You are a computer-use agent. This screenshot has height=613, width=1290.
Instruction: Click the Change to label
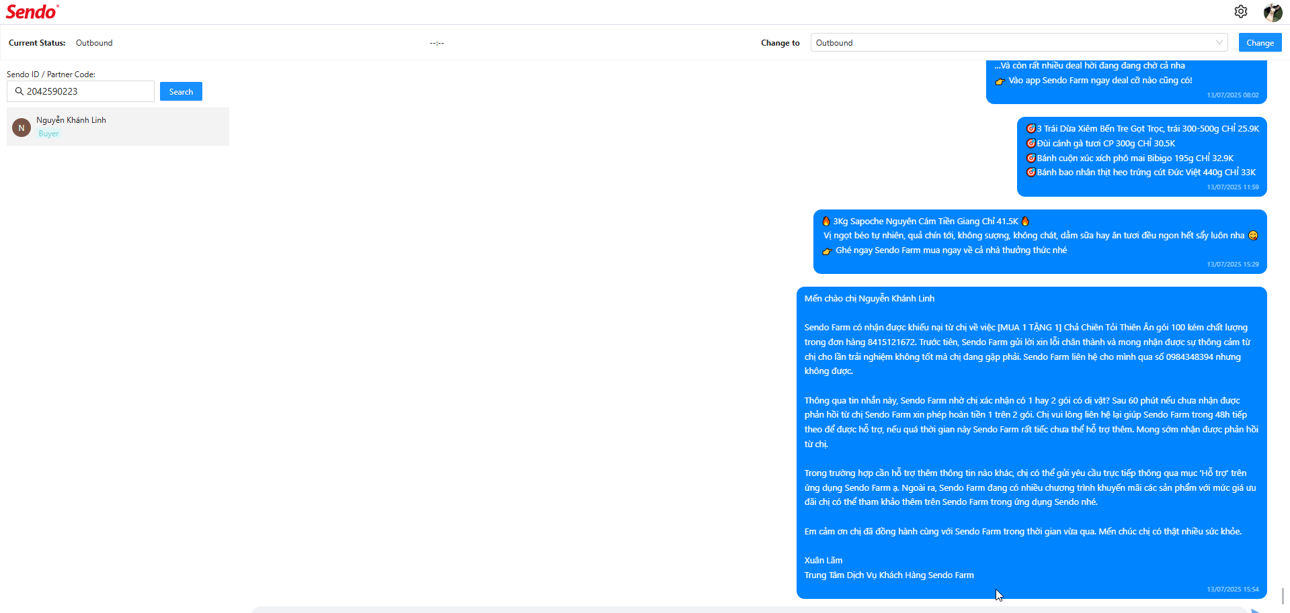[x=780, y=43]
